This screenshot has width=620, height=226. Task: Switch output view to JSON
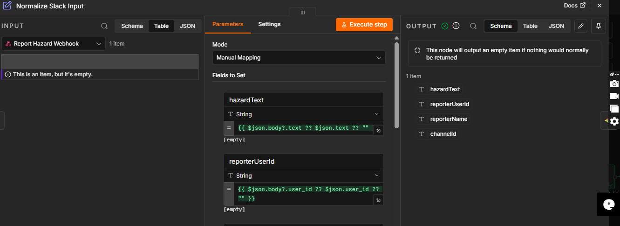[556, 26]
